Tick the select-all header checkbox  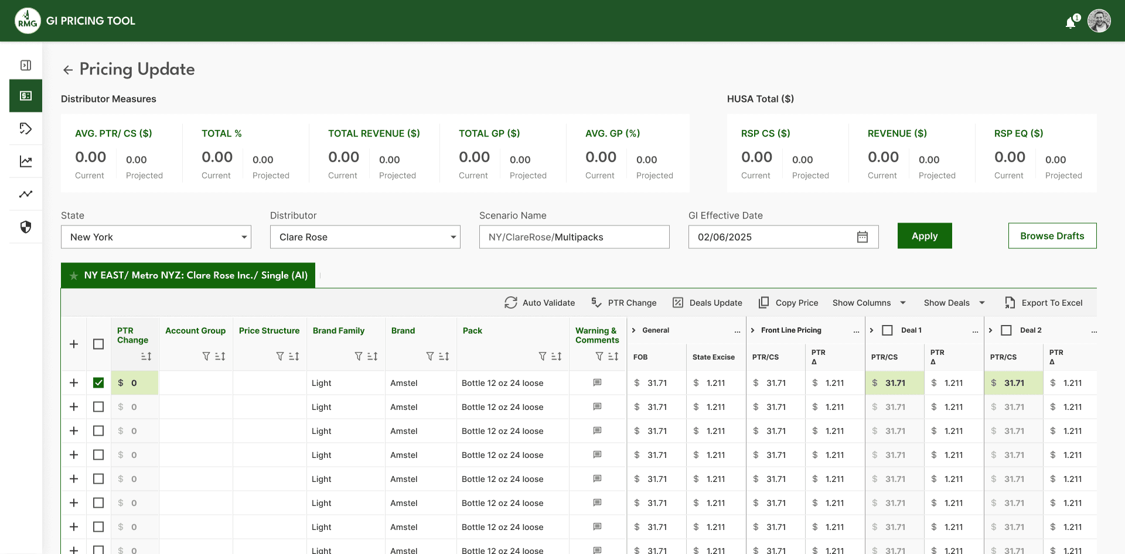click(98, 344)
